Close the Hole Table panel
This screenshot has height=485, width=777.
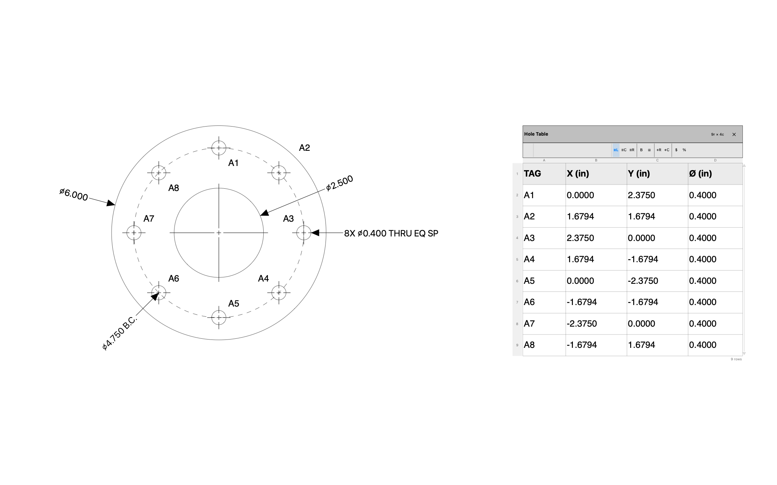pos(734,135)
